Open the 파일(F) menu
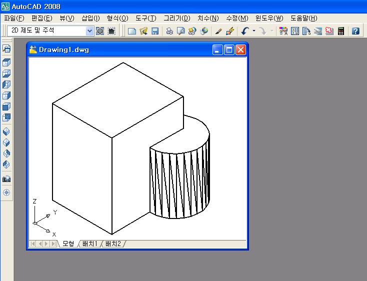Viewport: 367px width, 281px height. click(x=14, y=18)
